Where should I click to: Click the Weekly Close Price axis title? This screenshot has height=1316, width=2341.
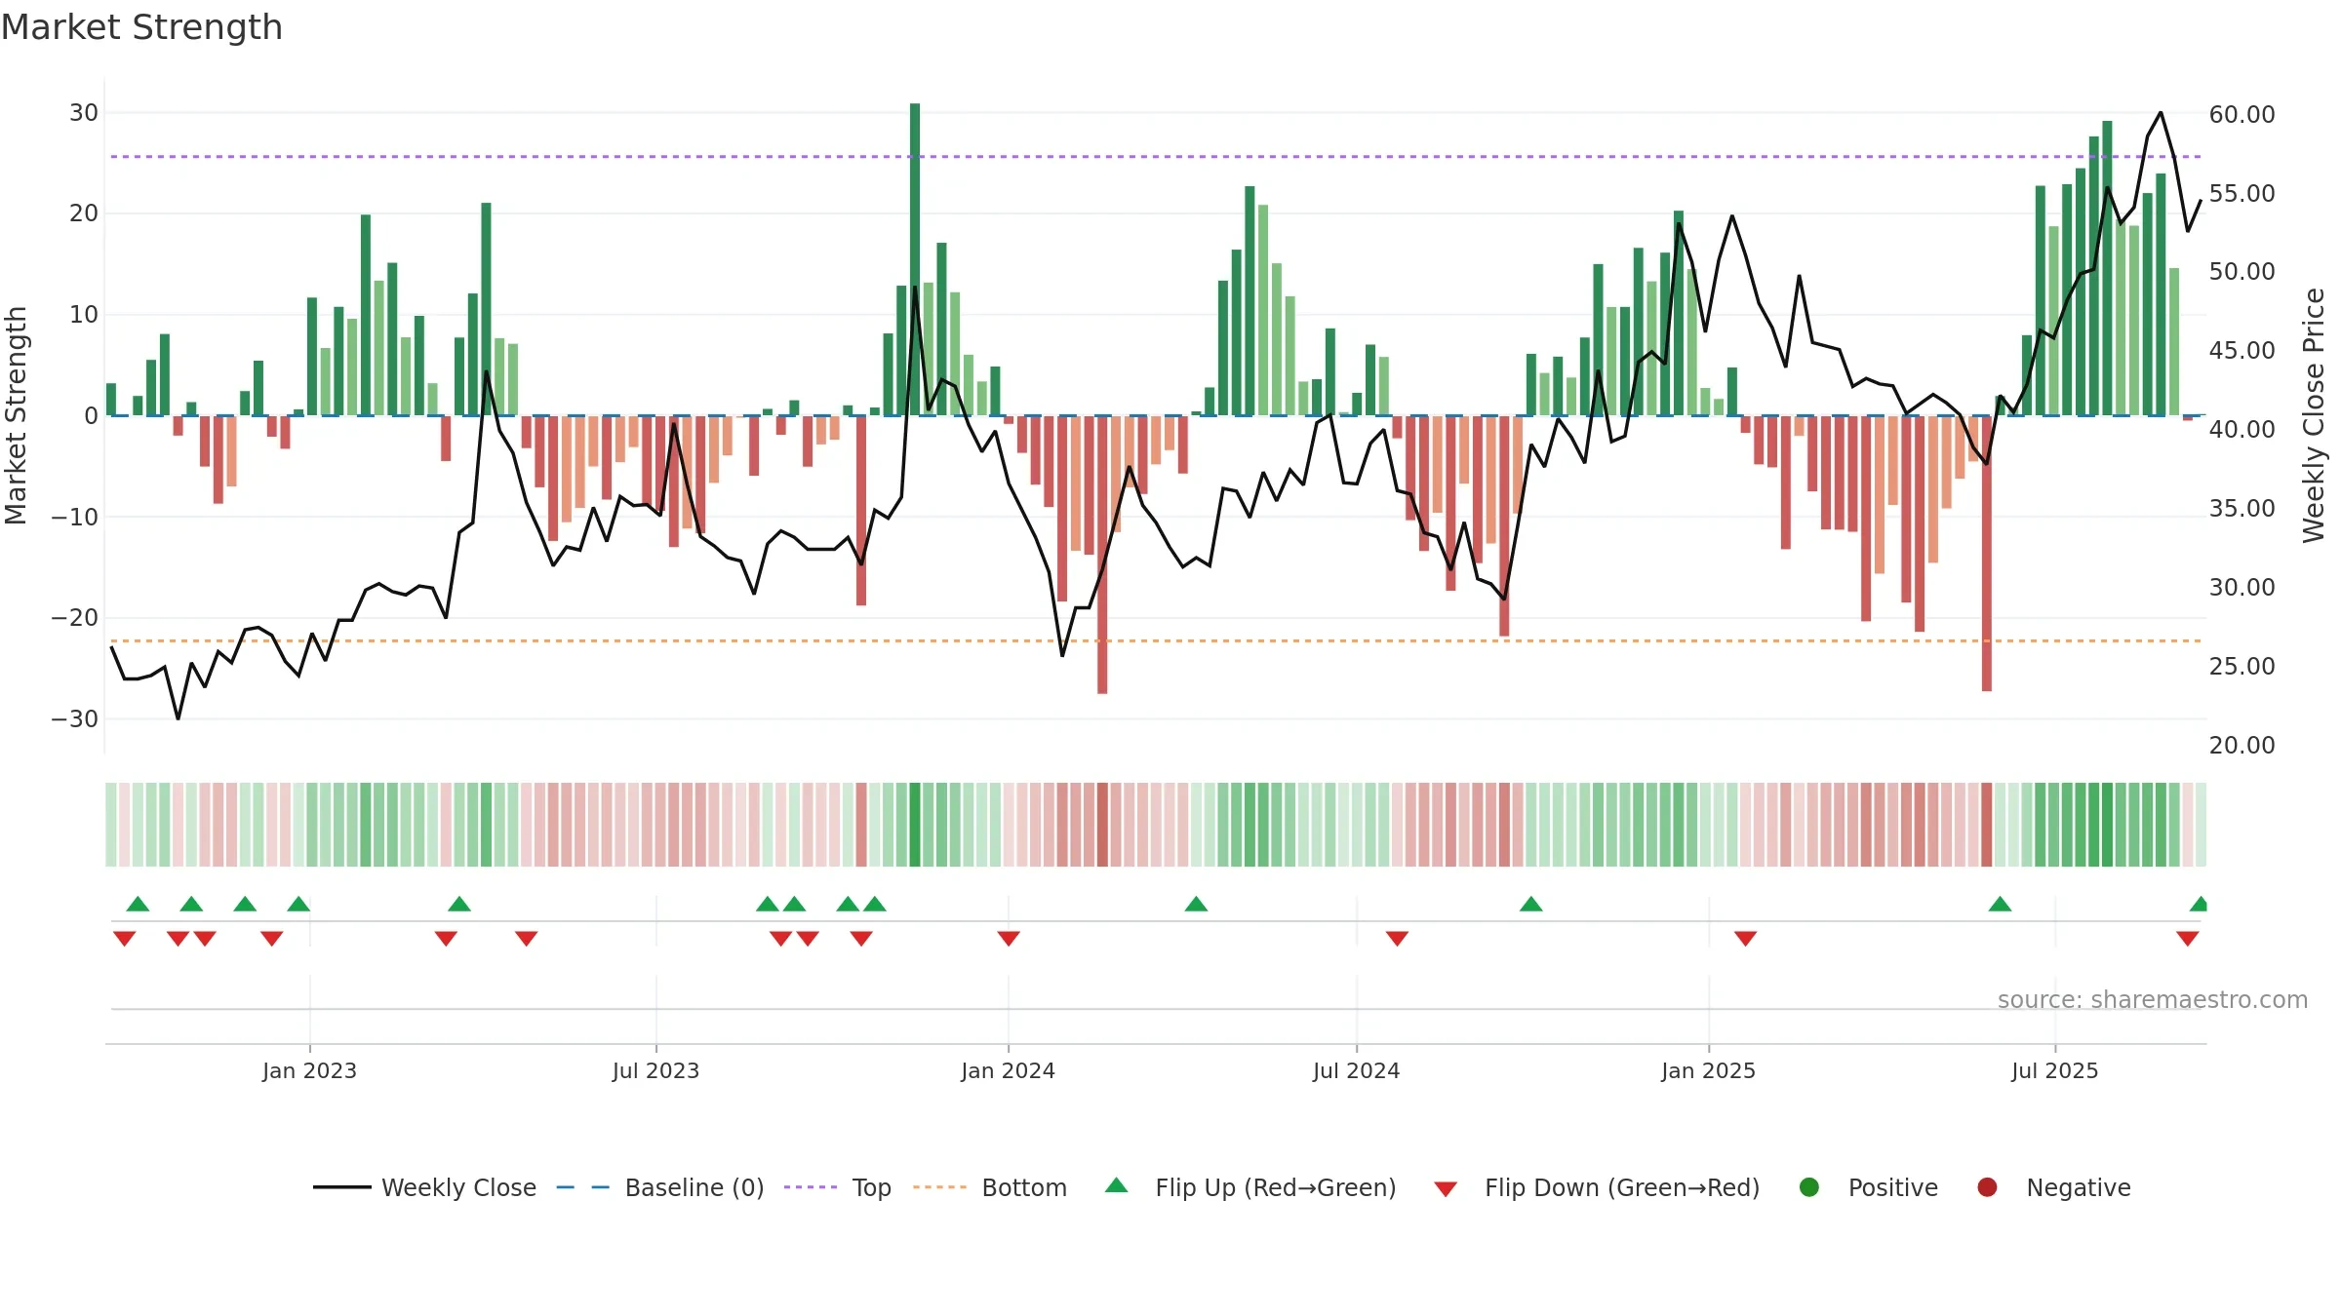coord(2314,415)
